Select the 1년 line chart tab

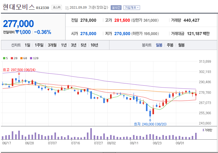pos(64,45)
